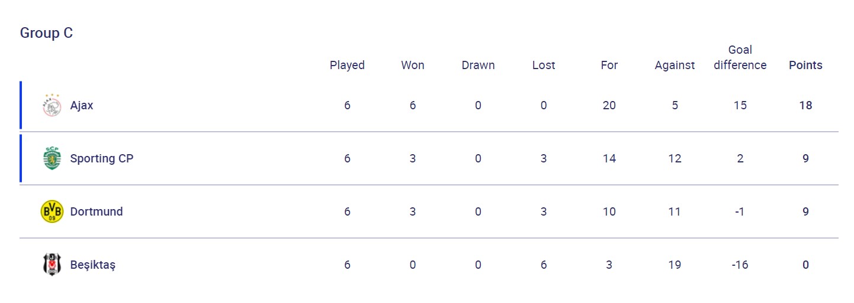This screenshot has width=854, height=303.
Task: Click the For column header
Action: 609,65
